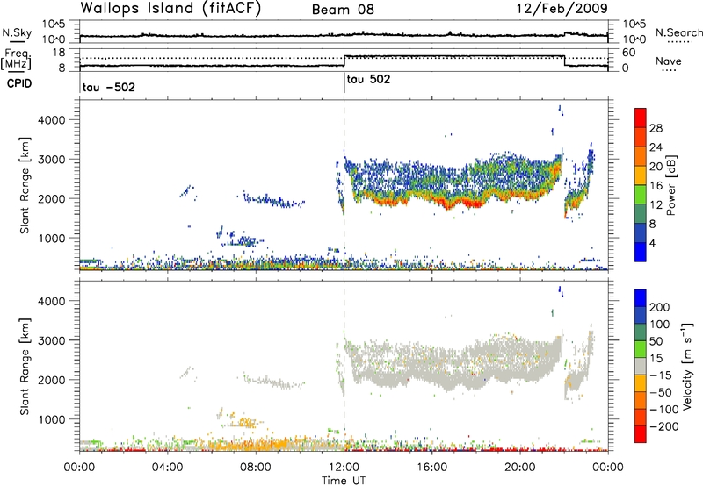
Task: Click the frequency step-up at 12:00 in Freq panel
Action: (x=344, y=61)
